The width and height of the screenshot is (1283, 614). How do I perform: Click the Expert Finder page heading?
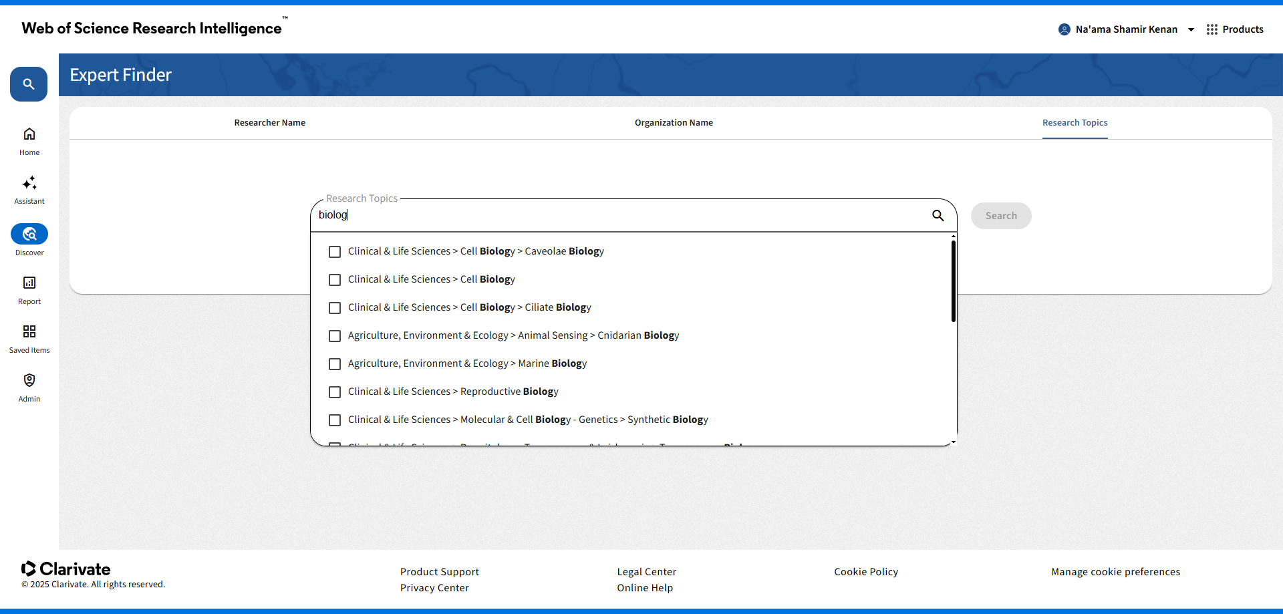(x=121, y=75)
